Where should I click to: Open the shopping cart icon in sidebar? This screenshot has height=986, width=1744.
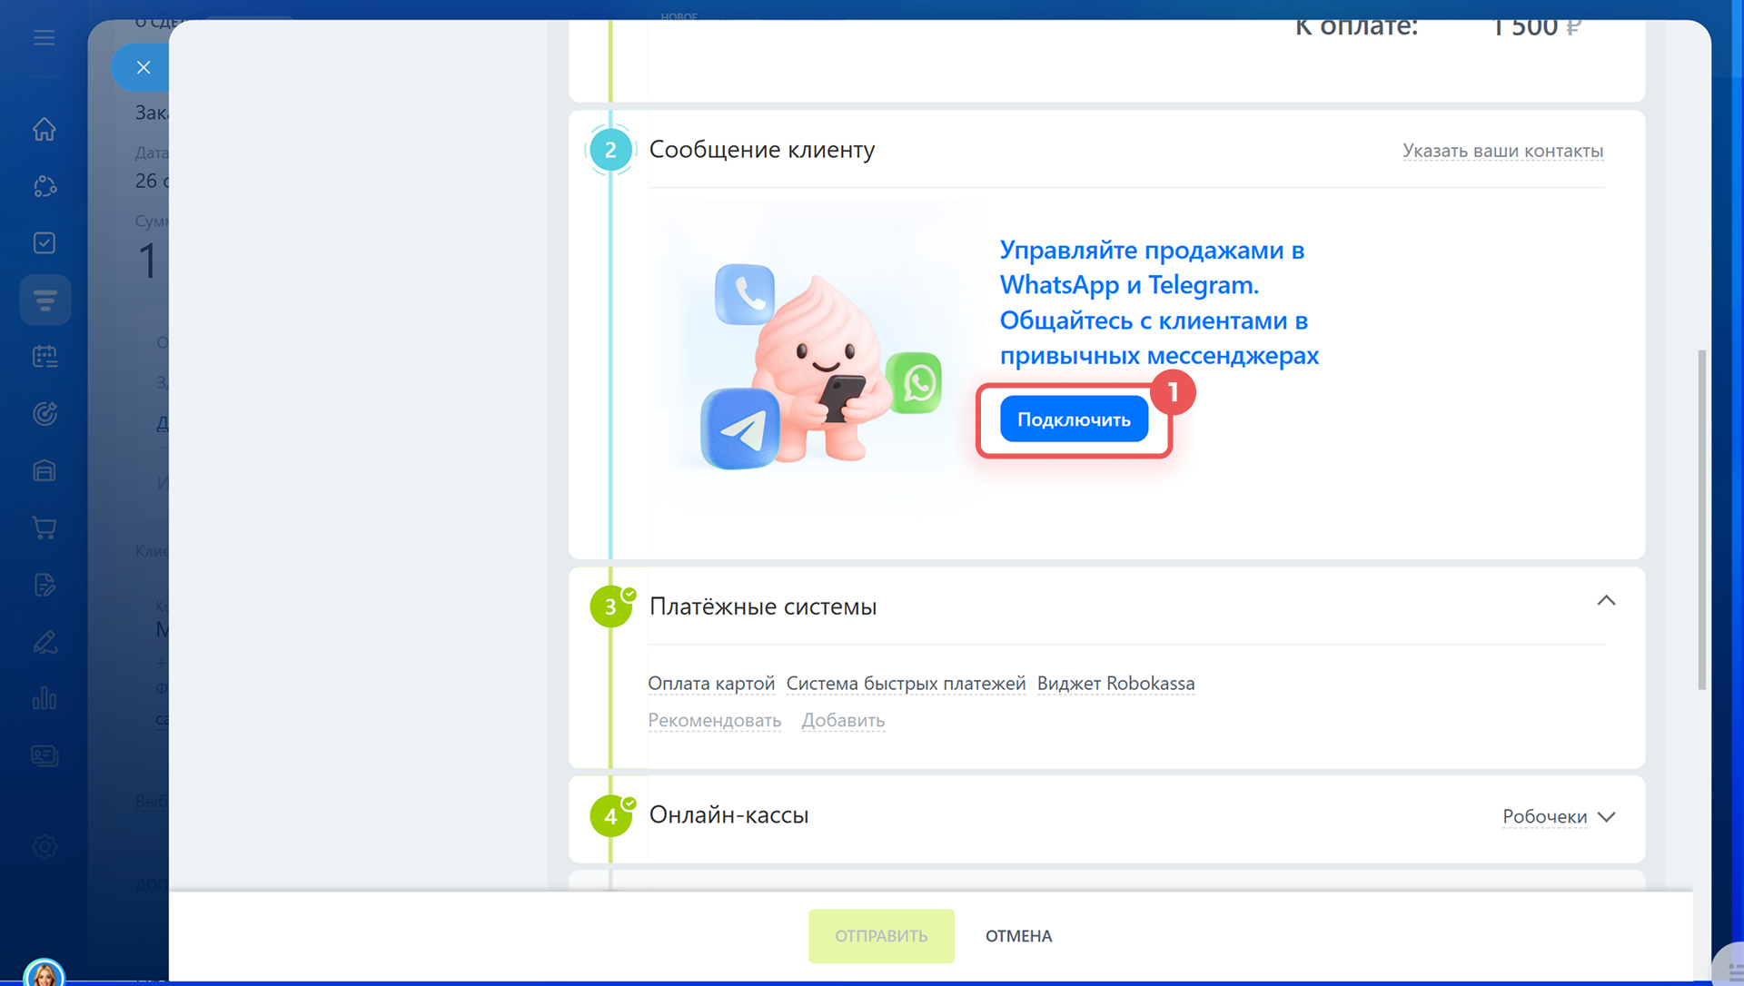point(44,528)
